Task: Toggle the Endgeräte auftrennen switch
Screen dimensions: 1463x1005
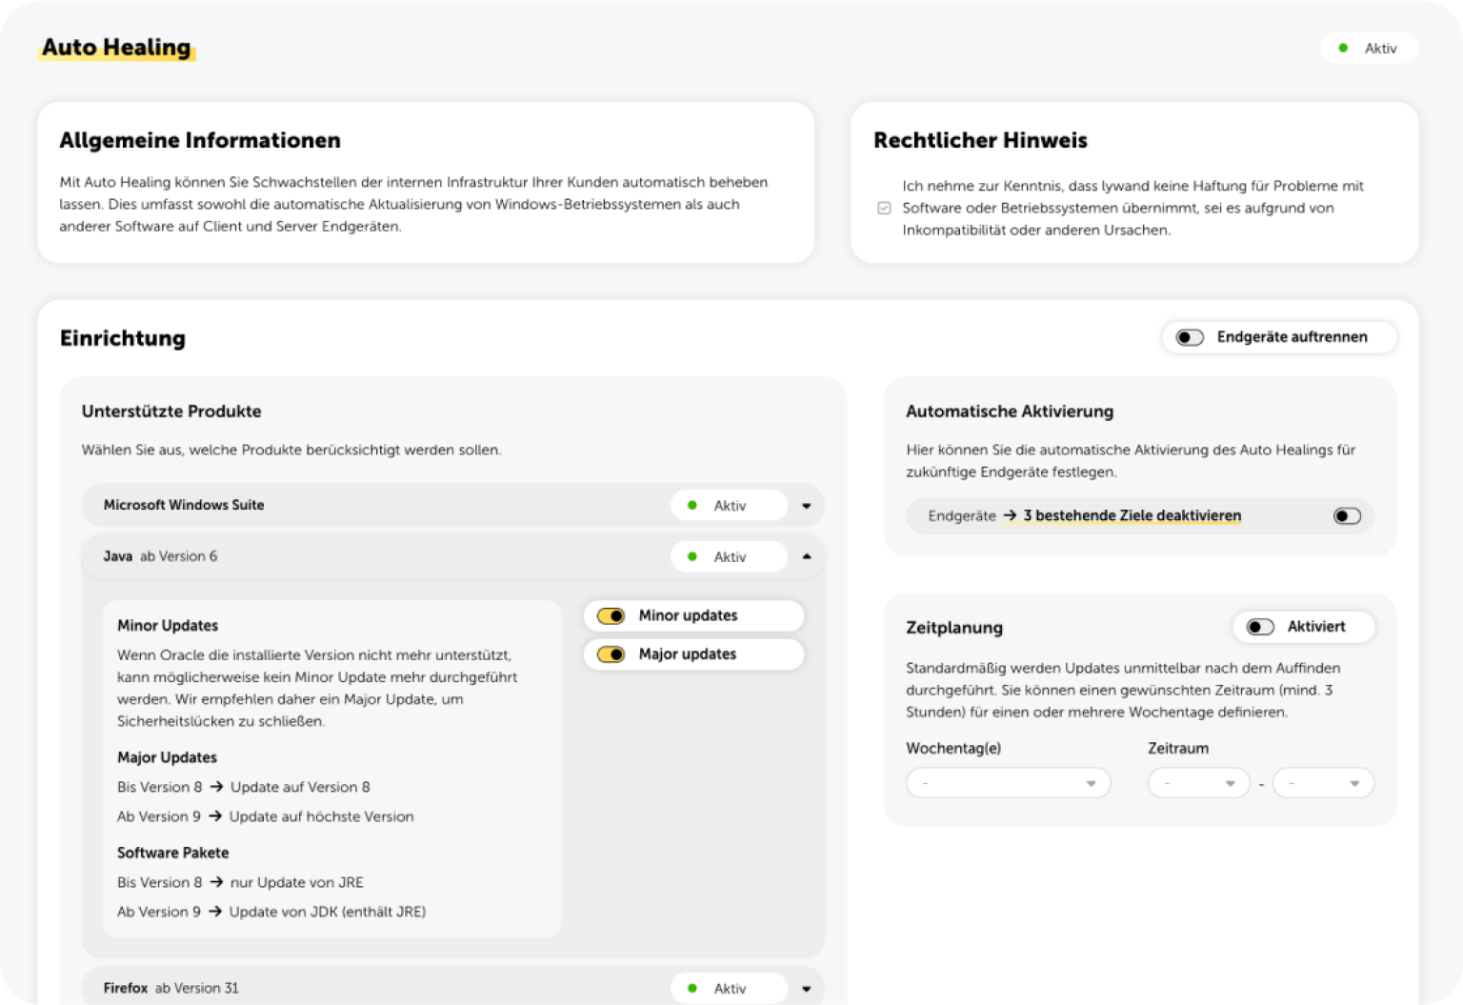Action: point(1190,337)
